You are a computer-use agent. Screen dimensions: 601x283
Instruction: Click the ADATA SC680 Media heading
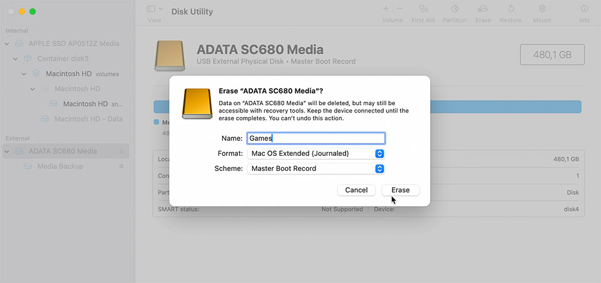click(260, 49)
